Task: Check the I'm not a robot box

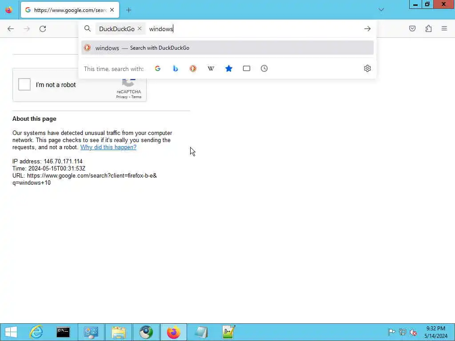Action: point(24,84)
